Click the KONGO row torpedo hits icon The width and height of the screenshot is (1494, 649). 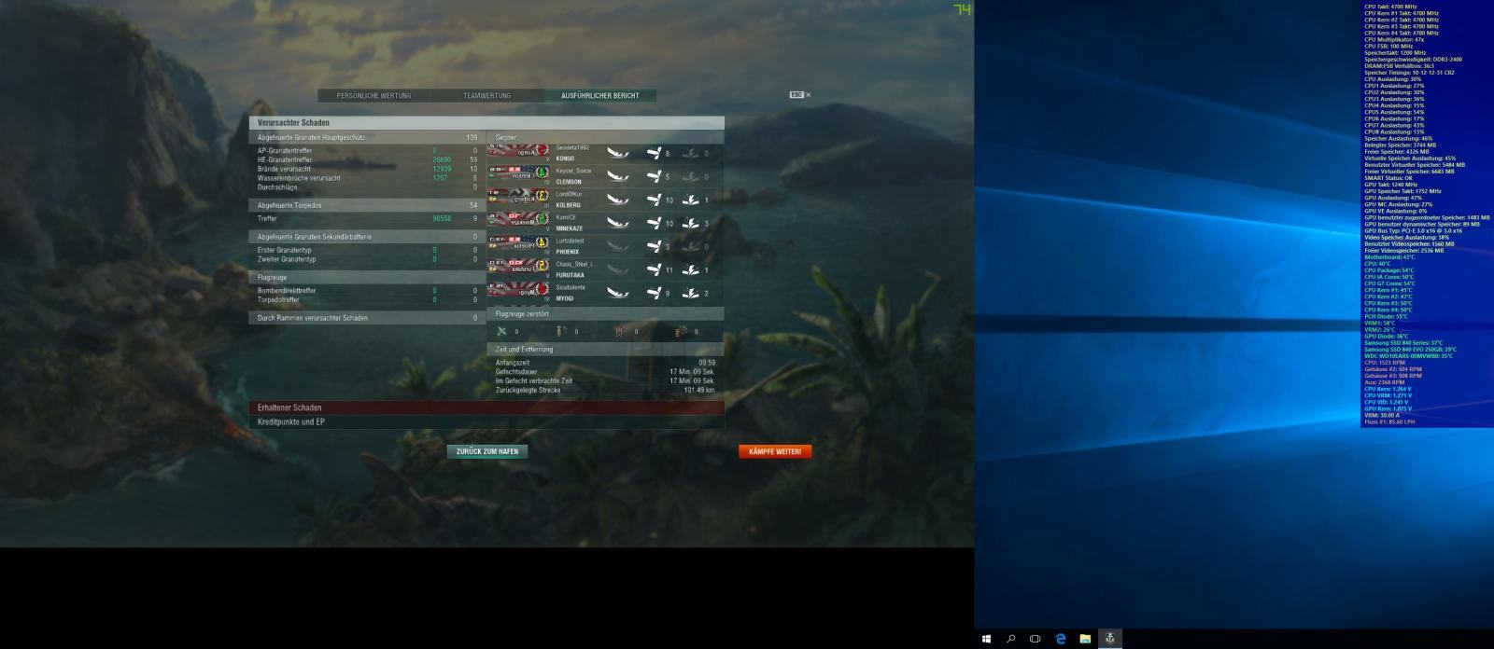[x=690, y=153]
